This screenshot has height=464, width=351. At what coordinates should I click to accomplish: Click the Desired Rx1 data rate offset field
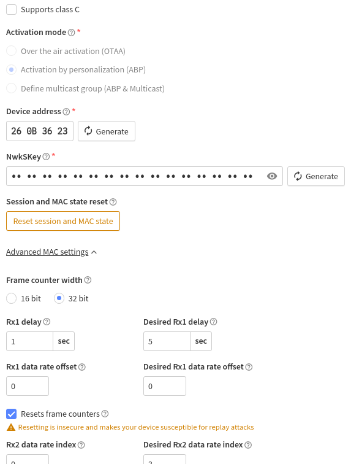[x=165, y=386]
